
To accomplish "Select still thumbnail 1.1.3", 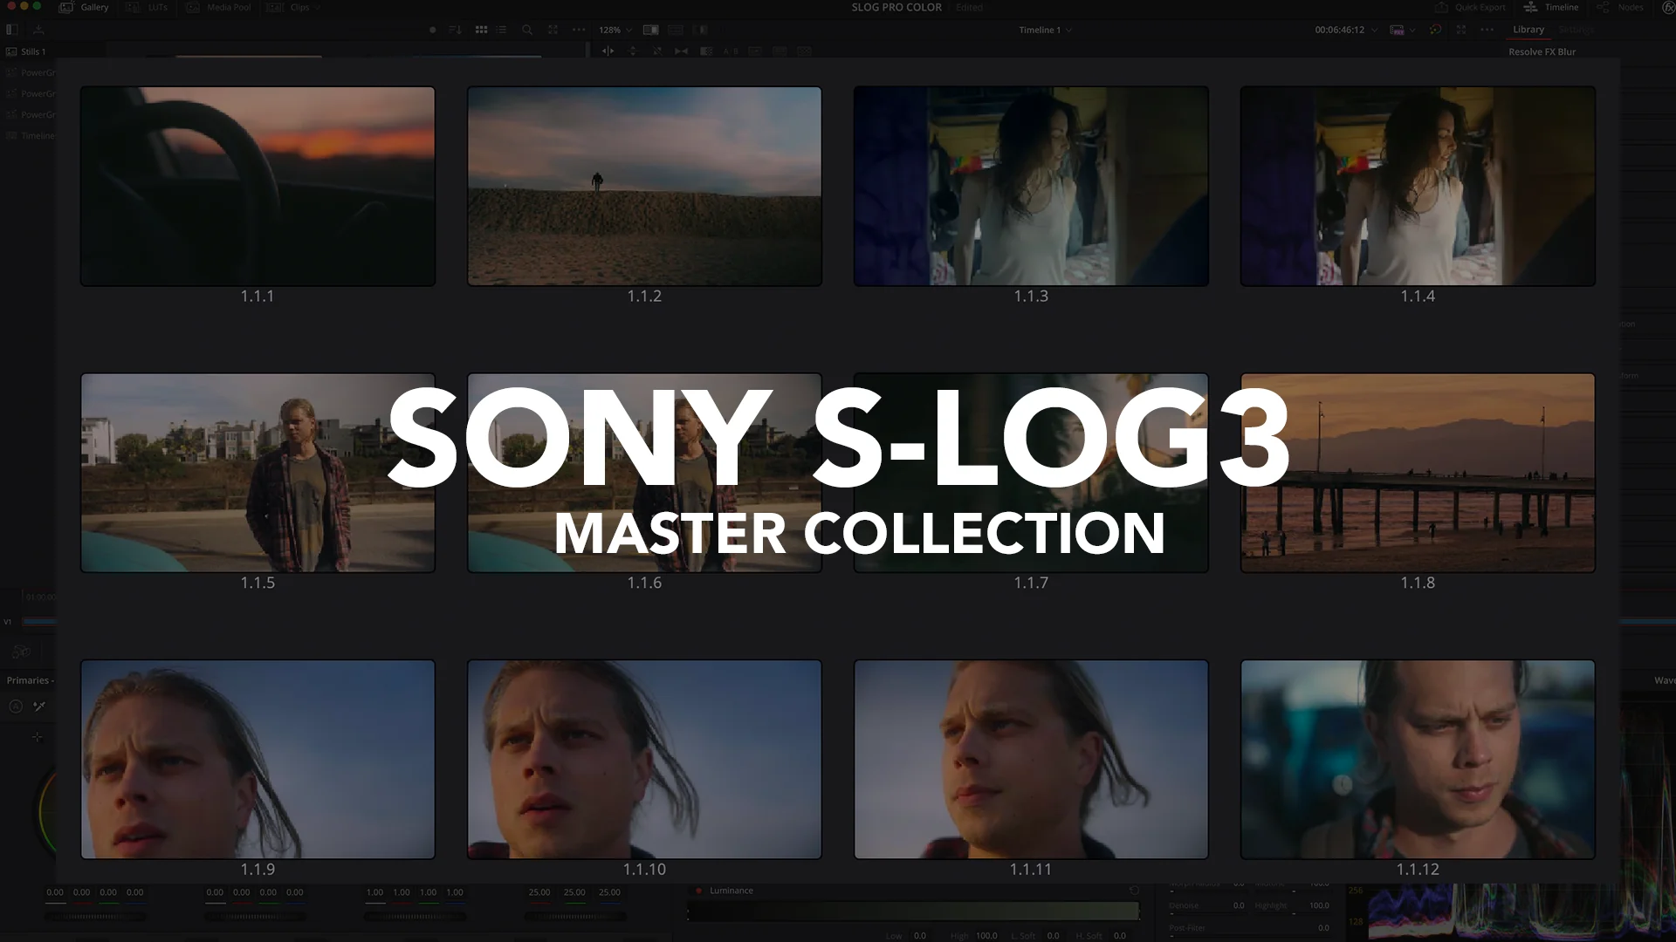I will tap(1031, 186).
